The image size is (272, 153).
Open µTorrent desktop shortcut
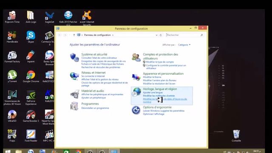click(12, 76)
